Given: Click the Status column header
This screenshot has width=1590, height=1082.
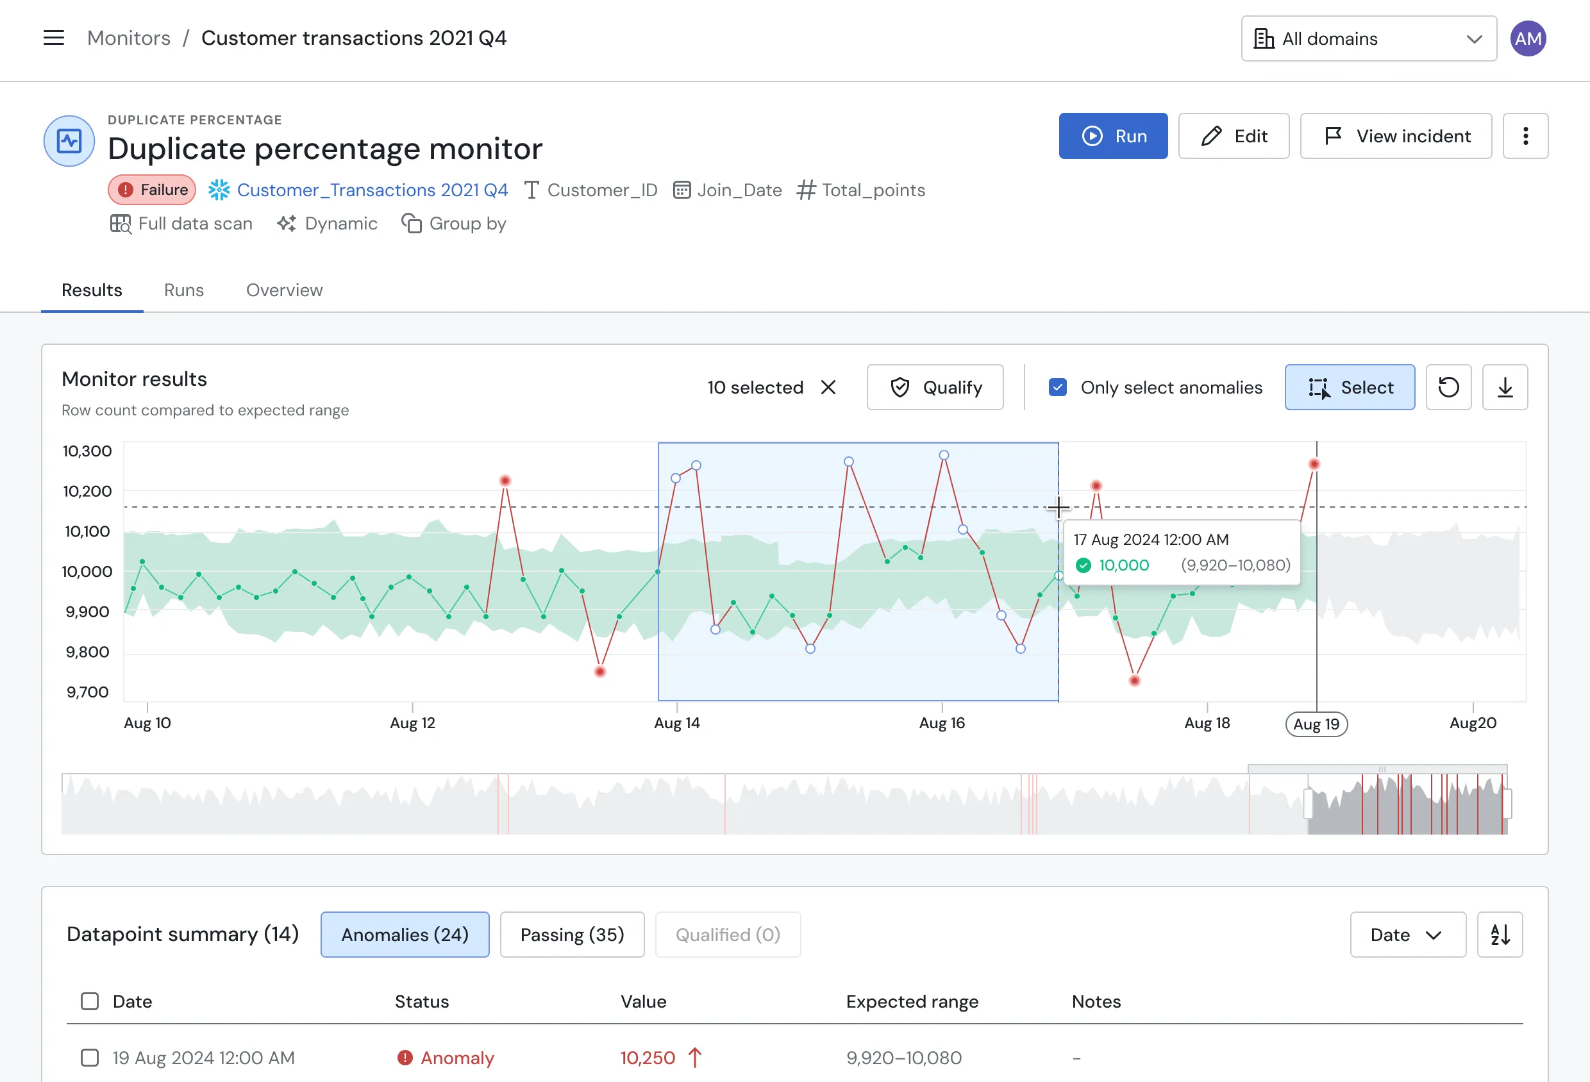Looking at the screenshot, I should coord(421,1001).
